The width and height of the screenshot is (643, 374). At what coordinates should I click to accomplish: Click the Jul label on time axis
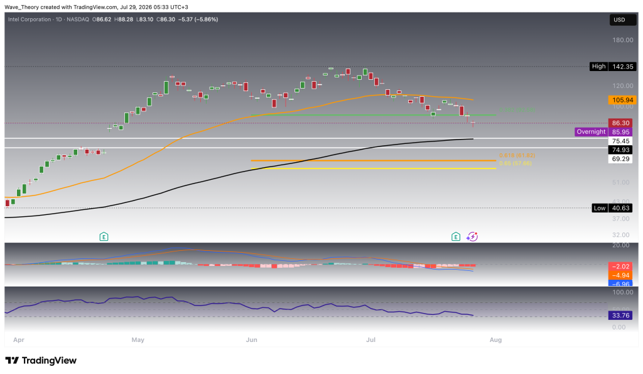point(370,339)
